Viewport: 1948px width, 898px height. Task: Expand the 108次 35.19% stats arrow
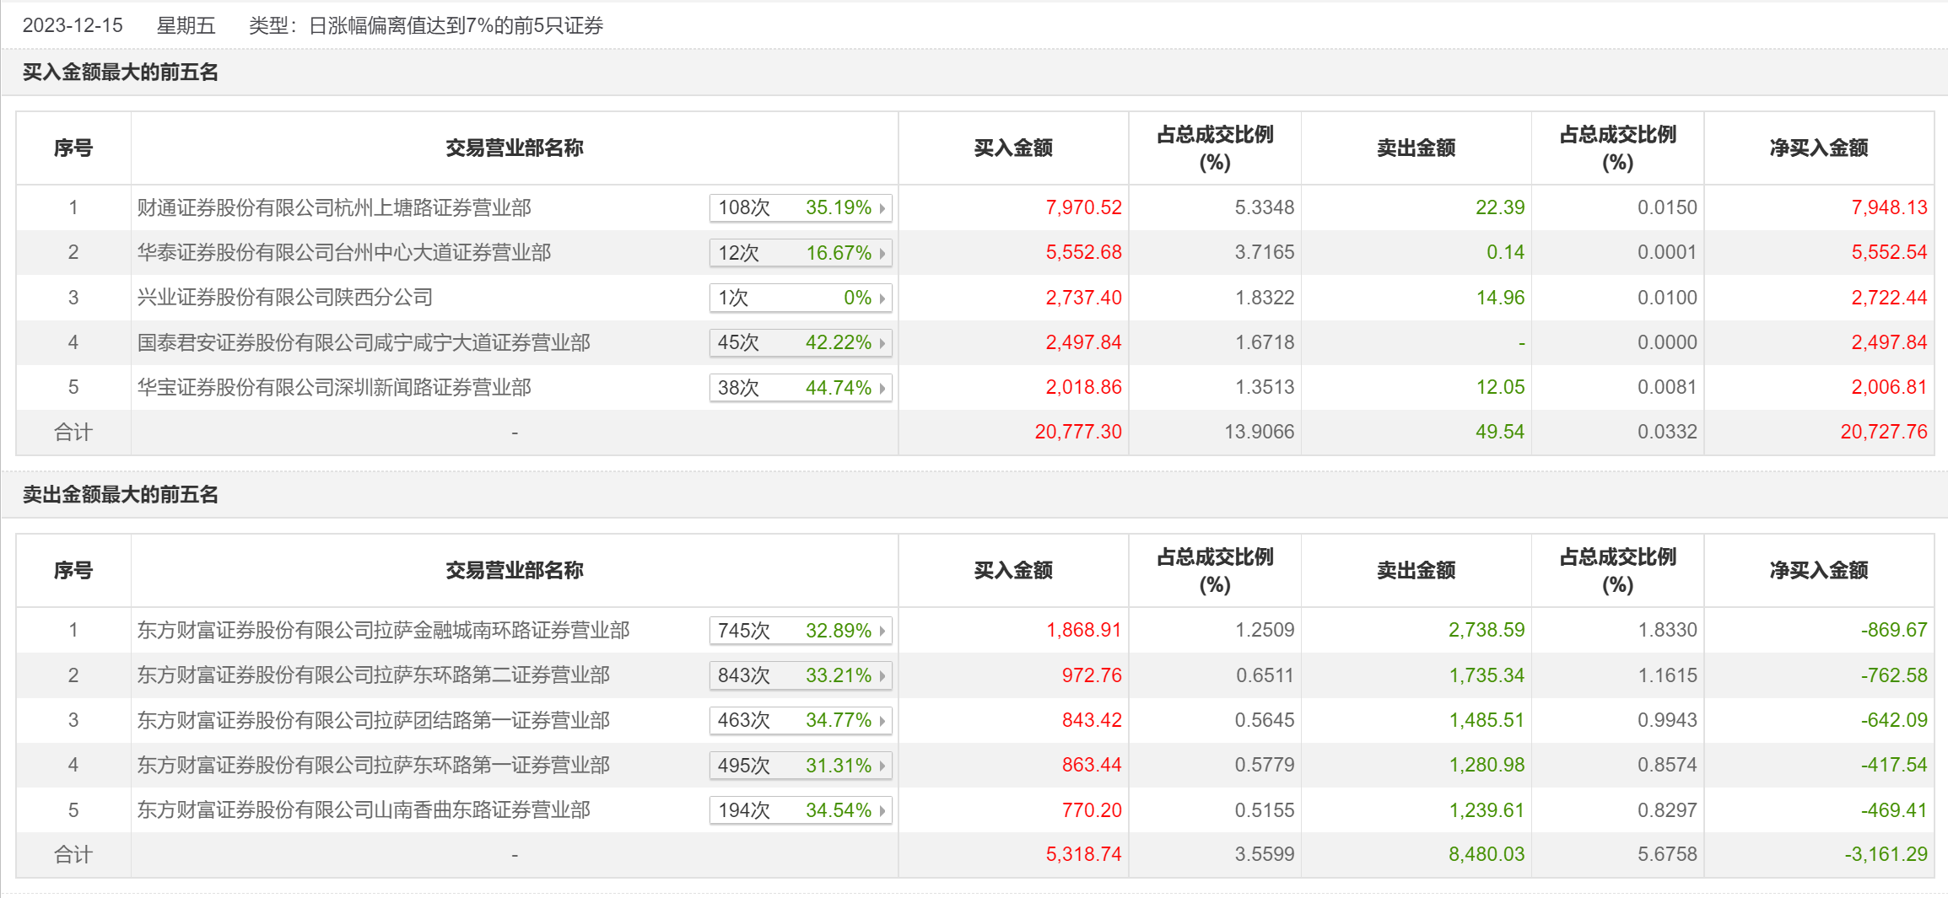click(x=882, y=208)
